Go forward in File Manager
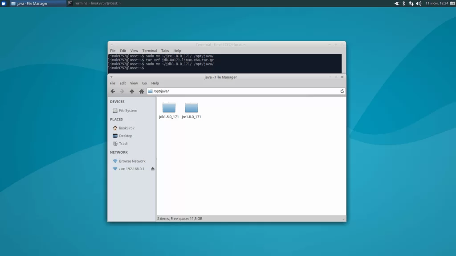Viewport: 456px width, 256px height. (122, 91)
